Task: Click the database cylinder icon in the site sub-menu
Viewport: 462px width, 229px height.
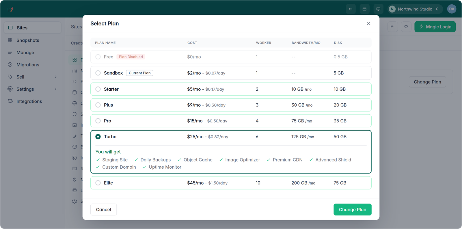Action: click(x=74, y=92)
